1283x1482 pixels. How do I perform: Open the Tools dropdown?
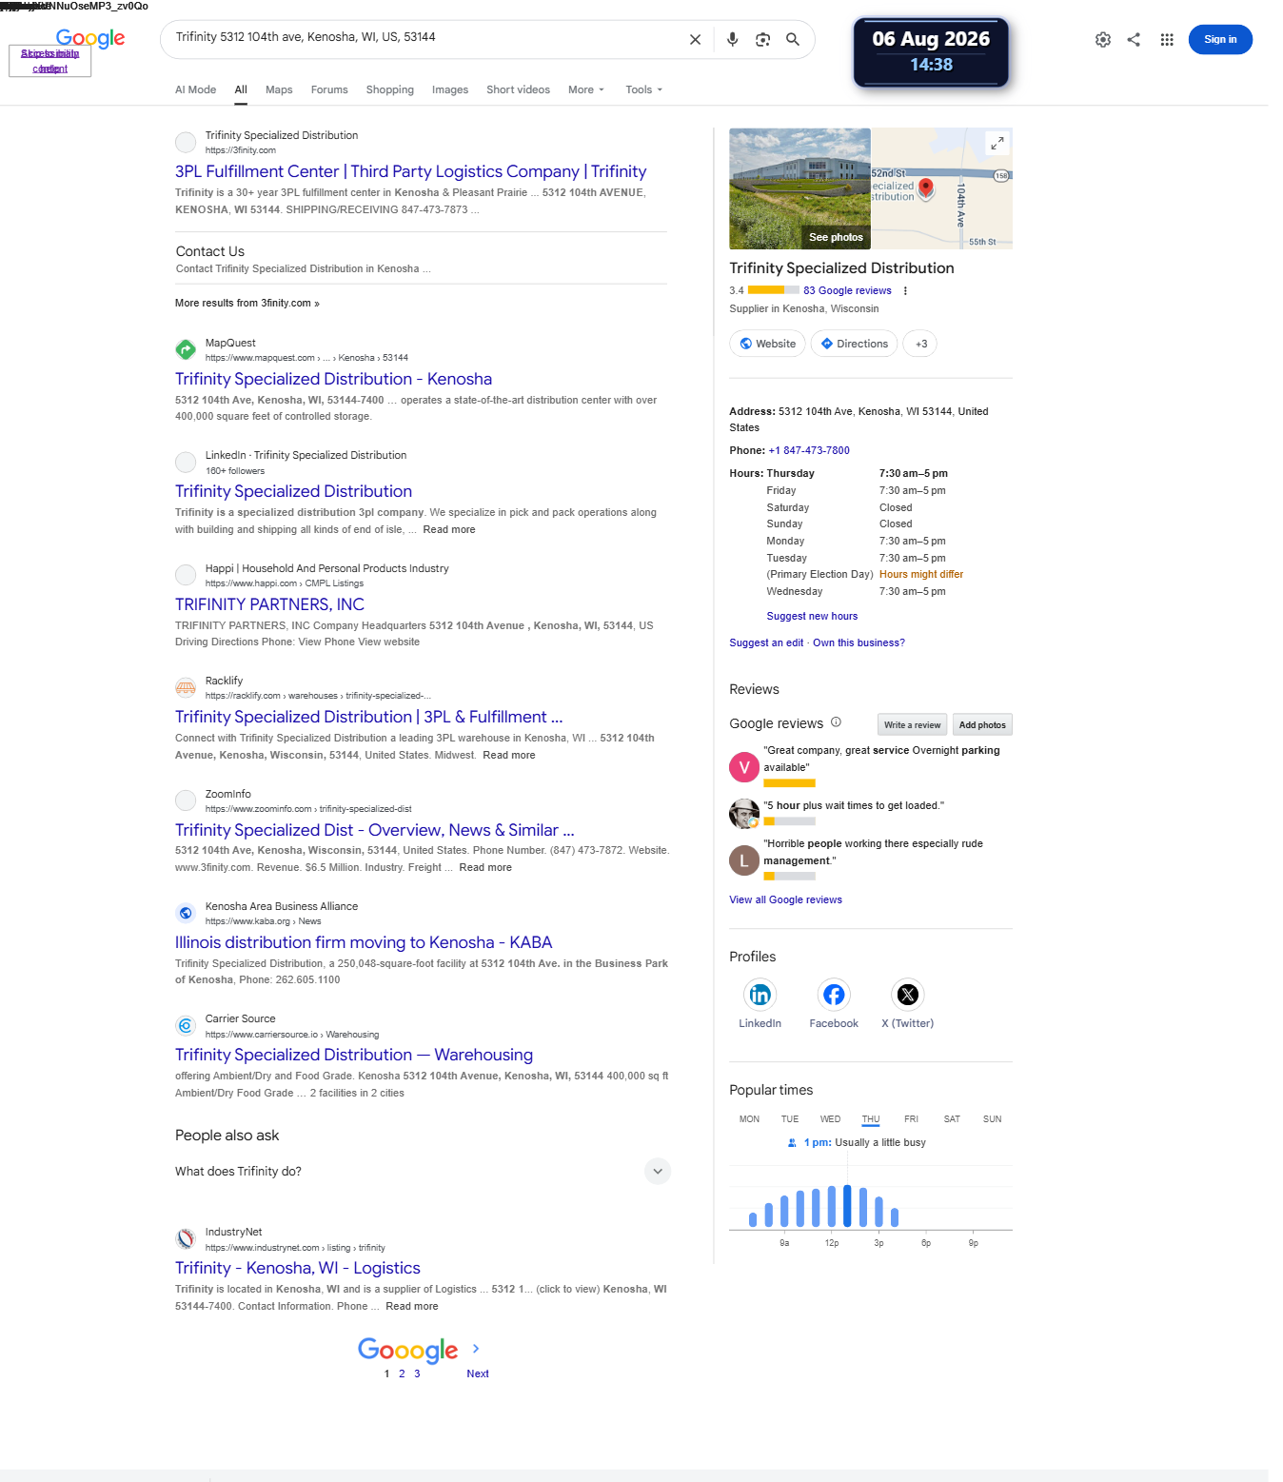pyautogui.click(x=644, y=89)
